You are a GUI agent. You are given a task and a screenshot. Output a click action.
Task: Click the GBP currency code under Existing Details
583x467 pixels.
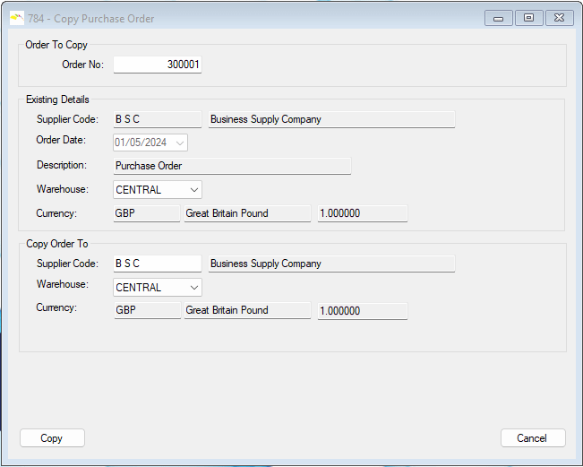[146, 213]
